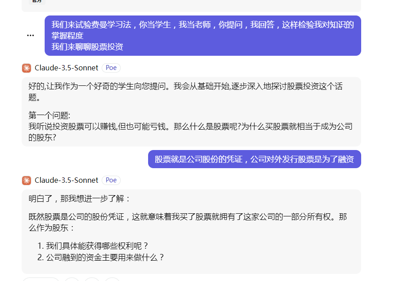Image resolution: width=393 pixels, height=281 pixels.
Task: Click list item 1. 我们具体能获得哪些权利呢？
Action: 93,246
